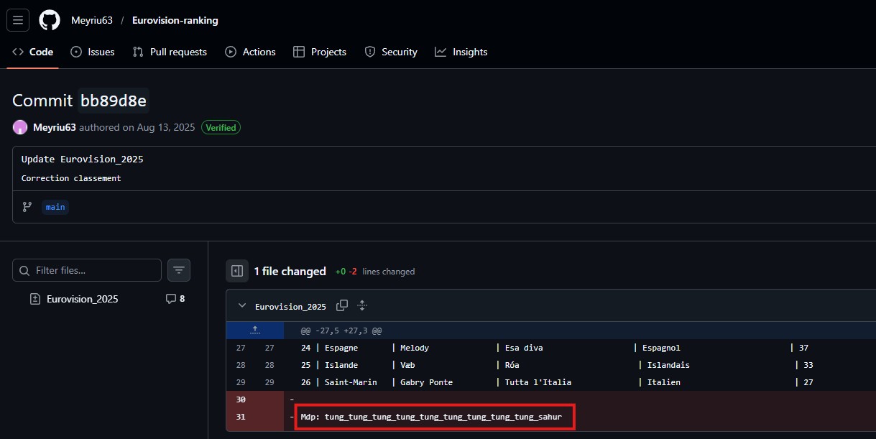
Task: Open comments count on Eurovision_2025 file
Action: coord(175,298)
